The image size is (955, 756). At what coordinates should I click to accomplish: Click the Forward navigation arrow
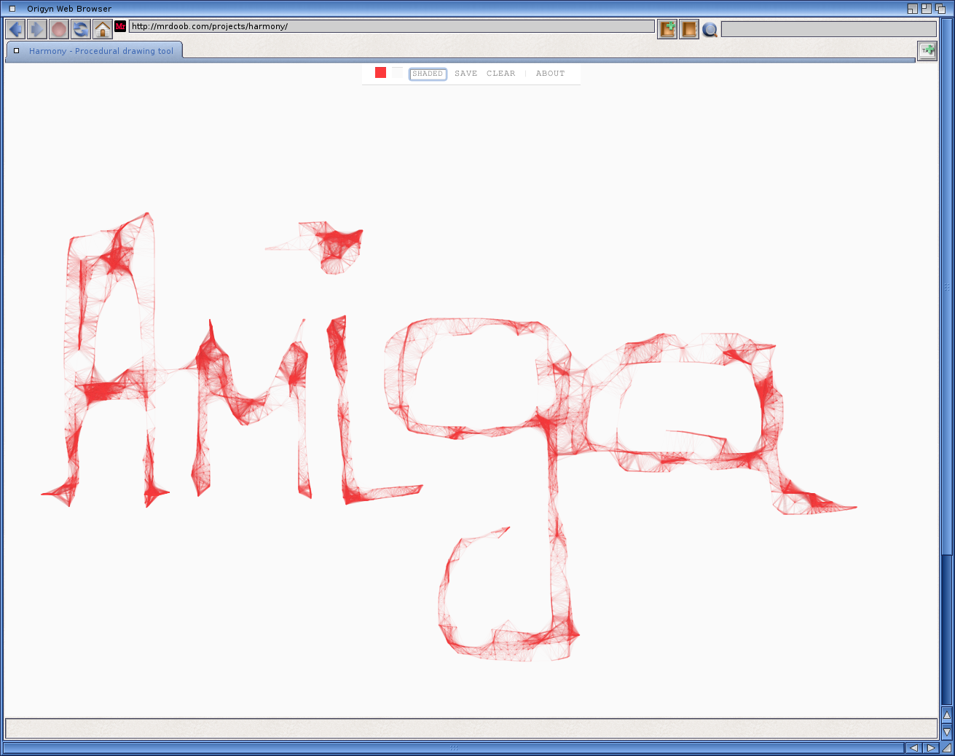(x=37, y=29)
